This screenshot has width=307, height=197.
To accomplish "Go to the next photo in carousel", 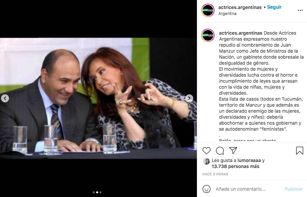I will click(189, 98).
